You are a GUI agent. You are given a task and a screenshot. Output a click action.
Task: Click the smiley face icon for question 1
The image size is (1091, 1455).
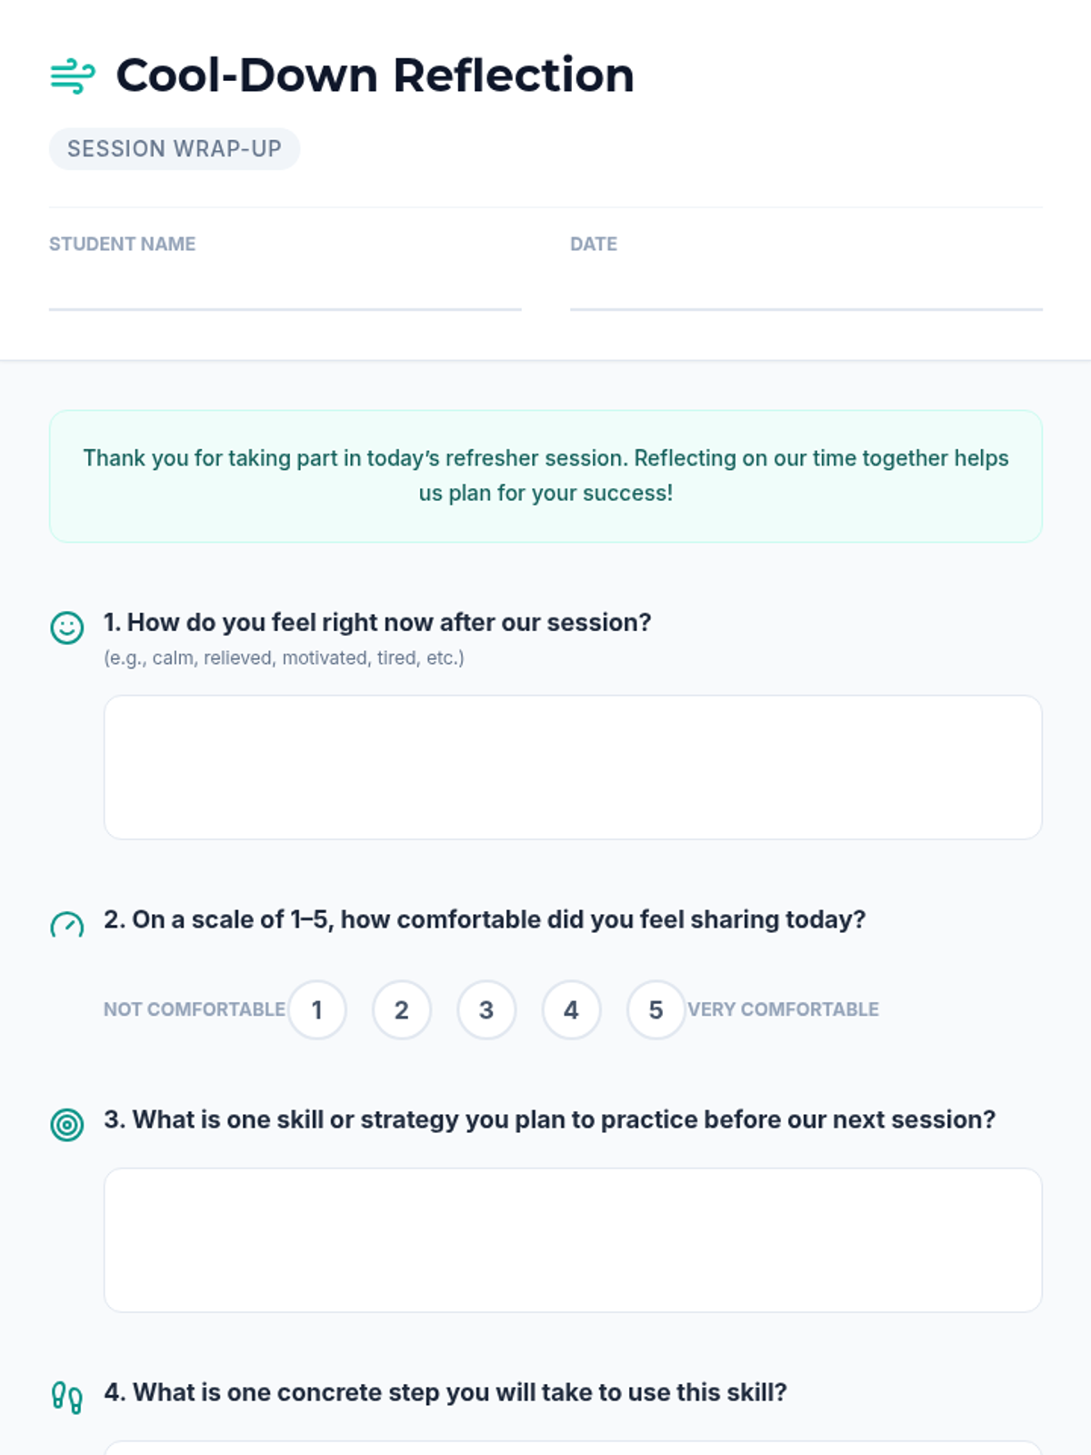coord(66,627)
